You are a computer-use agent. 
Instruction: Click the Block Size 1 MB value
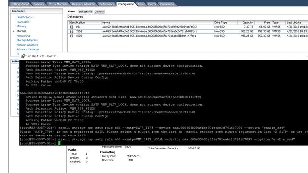(x=130, y=160)
